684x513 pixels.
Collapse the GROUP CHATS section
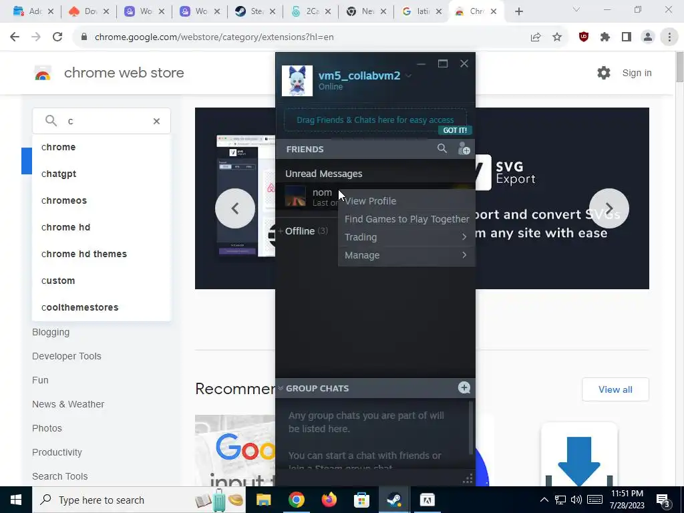click(281, 388)
